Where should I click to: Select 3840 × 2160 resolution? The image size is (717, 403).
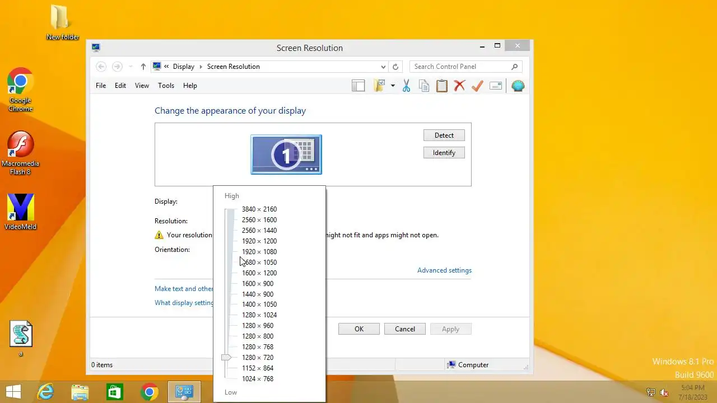pyautogui.click(x=259, y=209)
